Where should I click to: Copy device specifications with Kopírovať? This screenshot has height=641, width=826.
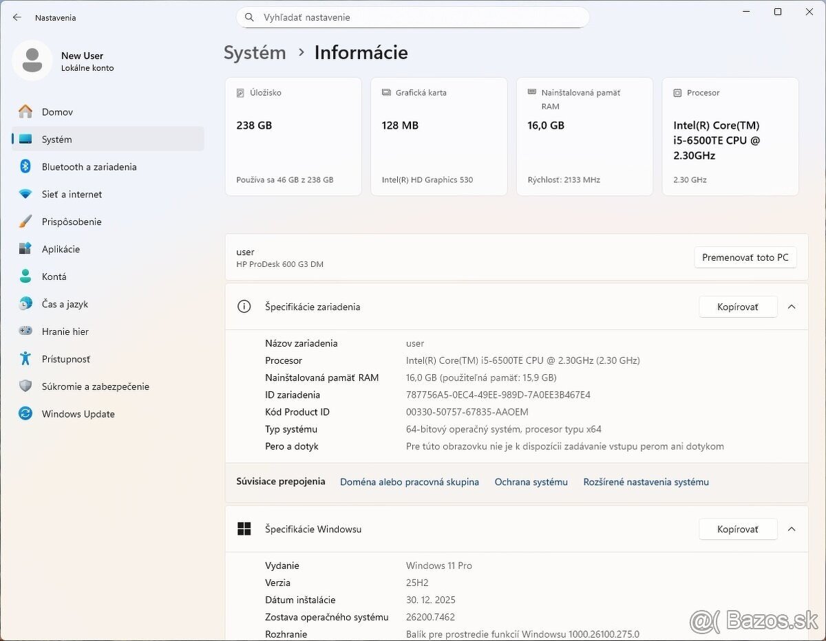point(737,307)
